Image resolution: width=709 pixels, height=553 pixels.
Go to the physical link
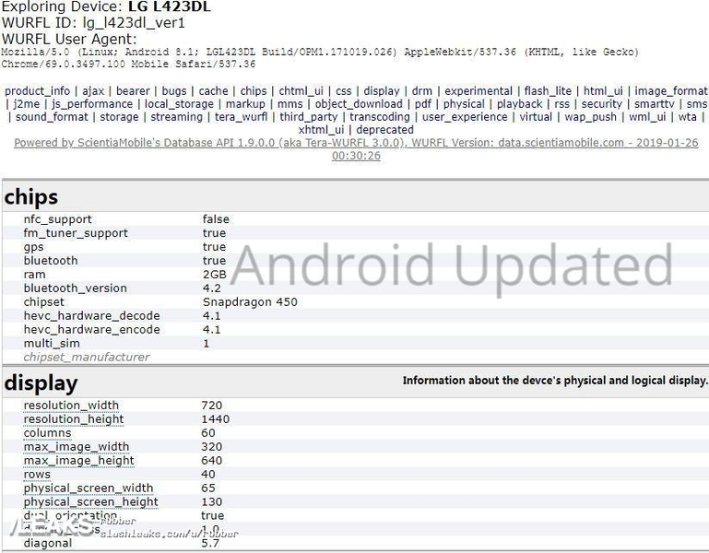tap(464, 104)
